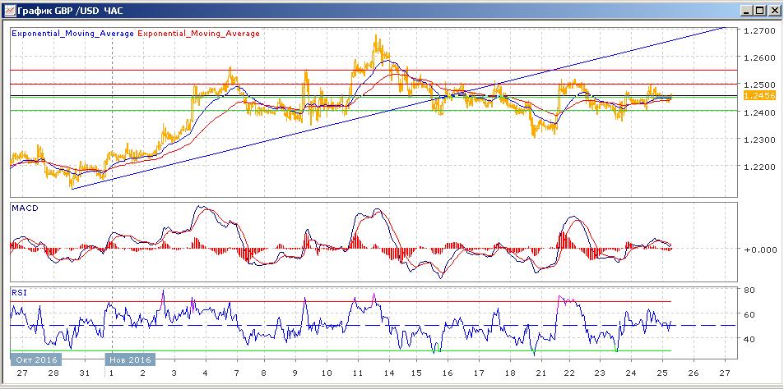
Task: Click date label 21 on time axis
Action: pyautogui.click(x=540, y=373)
